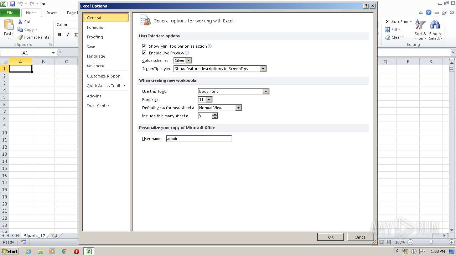The height and width of the screenshot is (256, 456).
Task: Click the Find & Select binoculars icon
Action: [435, 25]
